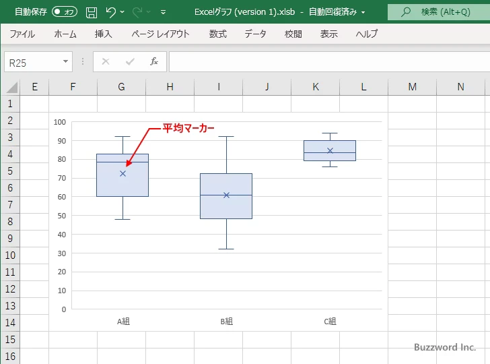Open the ファイル menu tab
This screenshot has height=364, width=490.
click(22, 34)
